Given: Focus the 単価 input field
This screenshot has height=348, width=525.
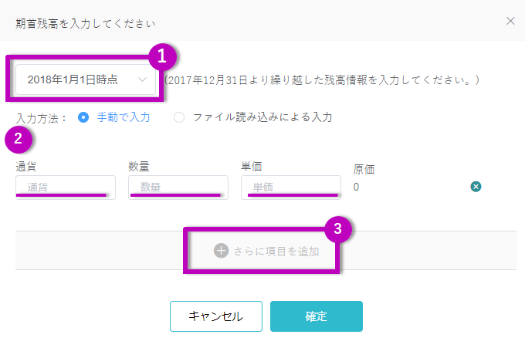Looking at the screenshot, I should coord(291,188).
